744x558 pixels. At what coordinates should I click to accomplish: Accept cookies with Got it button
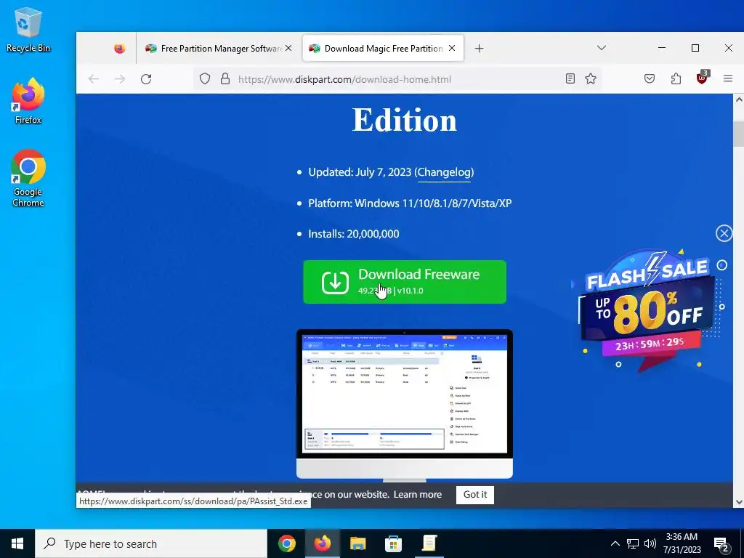coord(475,494)
